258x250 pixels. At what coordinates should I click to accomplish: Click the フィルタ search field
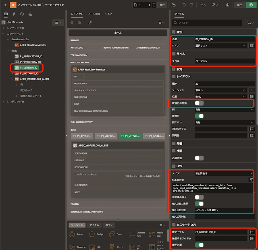click(x=207, y=23)
